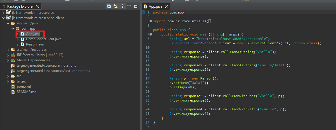
Task: Collapse the main method at line 7
Action: (x=151, y=34)
